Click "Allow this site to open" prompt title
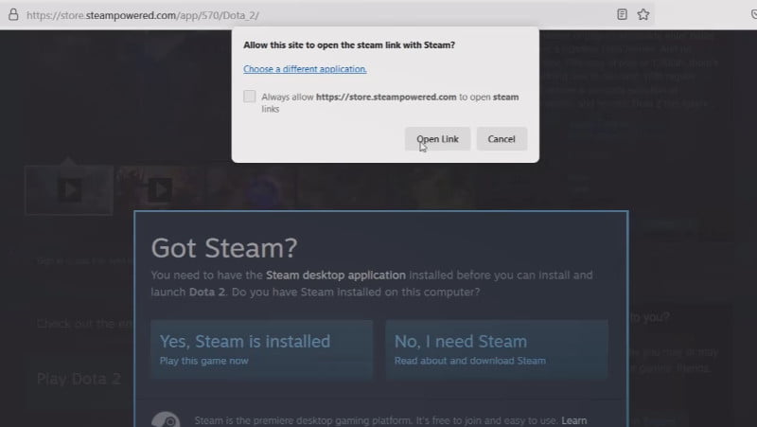This screenshot has height=427, width=757. pos(349,44)
